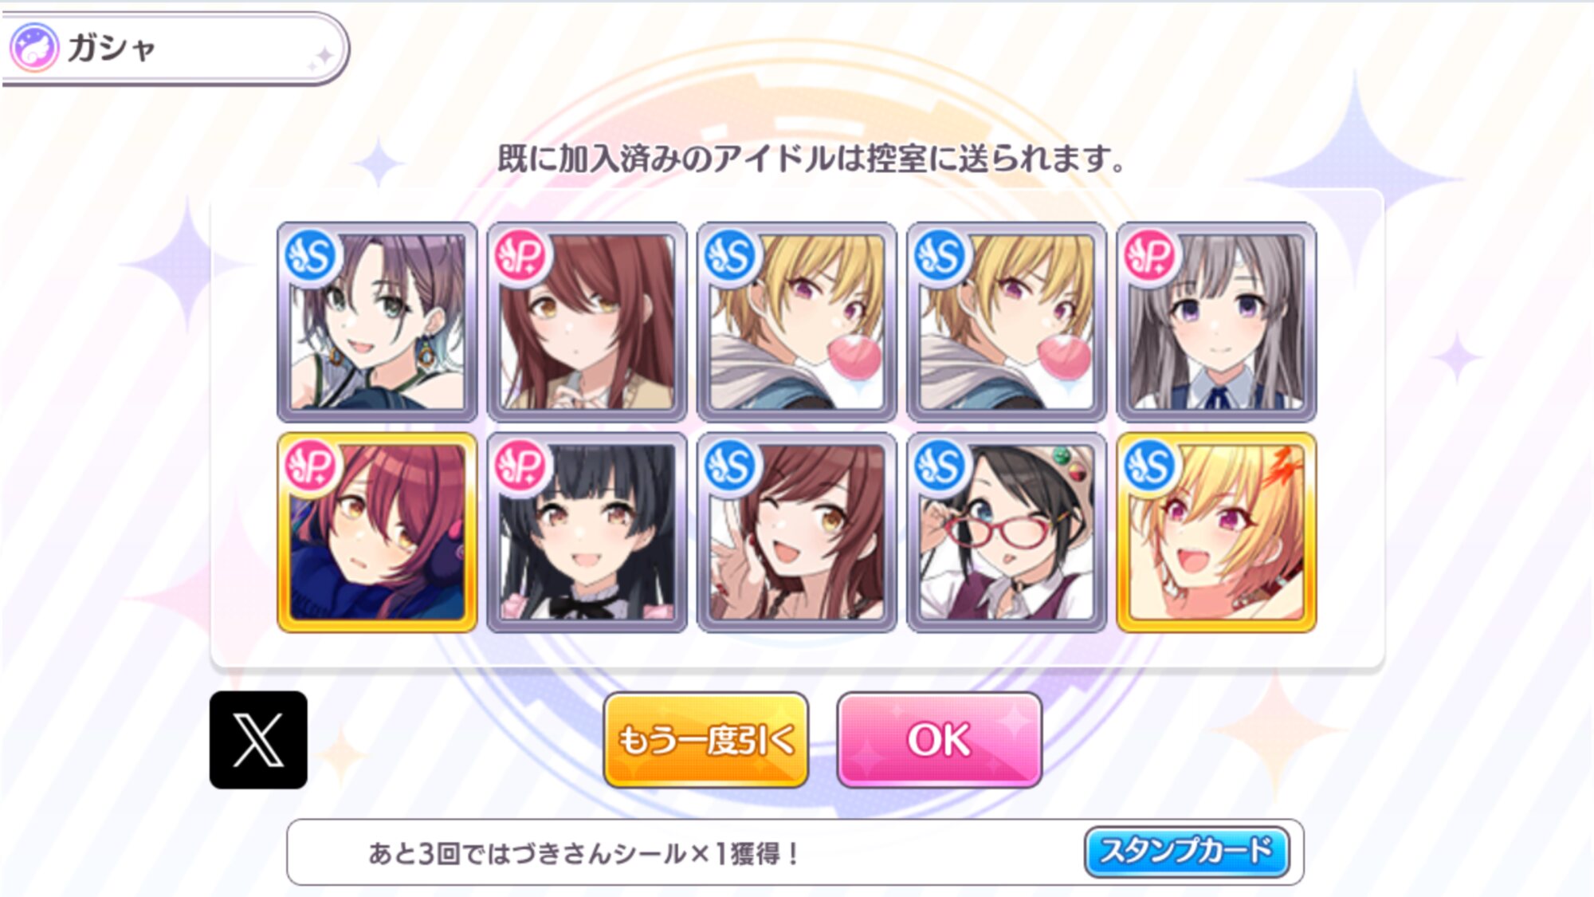
Task: Click the P badge on gold red-haired card
Action: (310, 466)
